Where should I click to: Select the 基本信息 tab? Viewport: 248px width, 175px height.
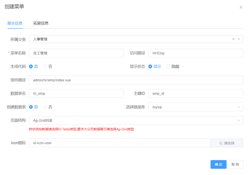[x=15, y=23]
